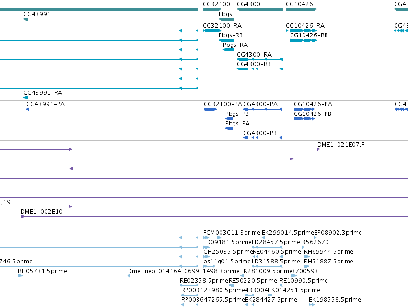This screenshot has width=408, height=307.
Task: Select the DME1-021E07.F feature label
Action: click(x=340, y=145)
